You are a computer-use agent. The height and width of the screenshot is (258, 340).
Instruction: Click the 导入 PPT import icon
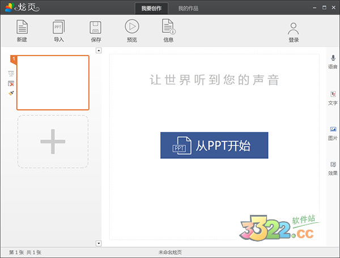pyautogui.click(x=58, y=31)
